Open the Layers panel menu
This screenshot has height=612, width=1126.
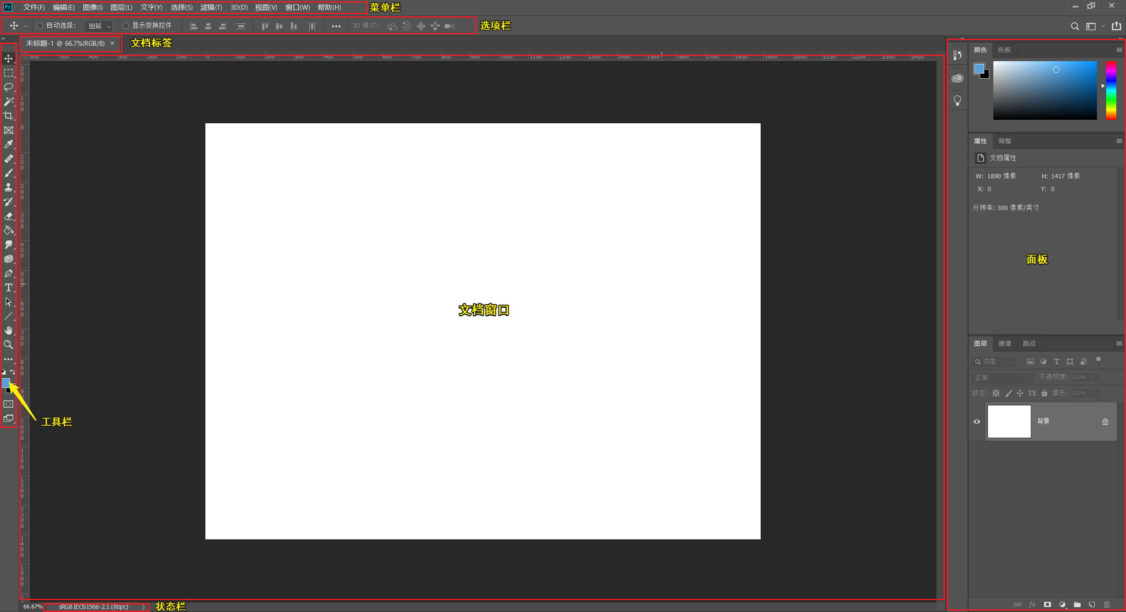pyautogui.click(x=1119, y=343)
